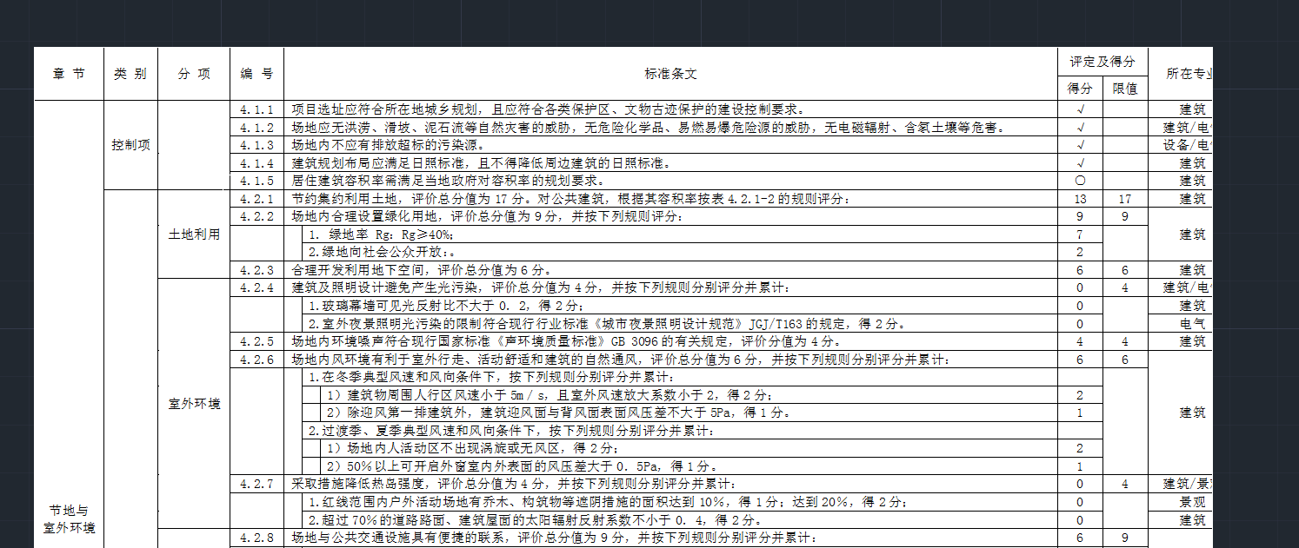
Task: Select the 控制项 category cell
Action: coord(130,145)
